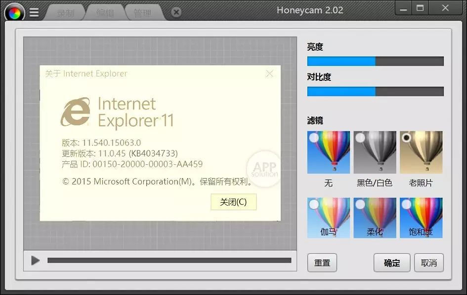Click the 重置 reset button
This screenshot has width=467, height=295.
click(322, 262)
